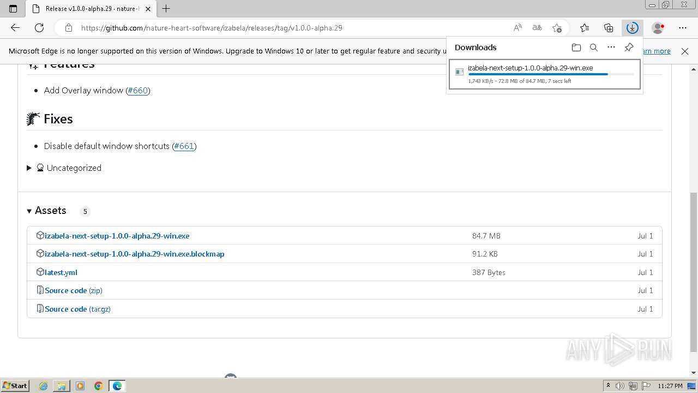Pin the Downloads panel
The image size is (698, 393).
[629, 47]
